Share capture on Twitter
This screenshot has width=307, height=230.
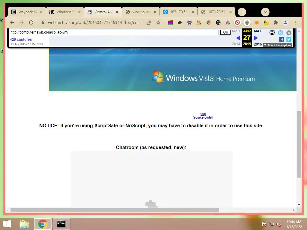pyautogui.click(x=289, y=39)
